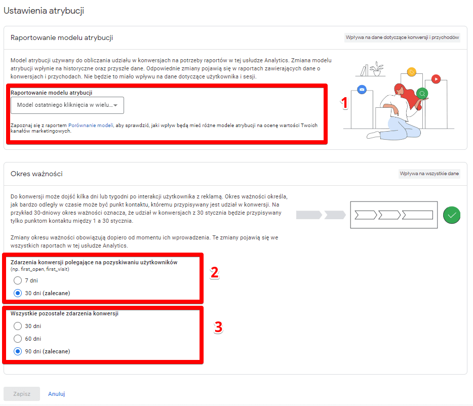This screenshot has width=473, height=406.
Task: Select the 30 dni (zalecane) radio option
Action: tap(18, 293)
